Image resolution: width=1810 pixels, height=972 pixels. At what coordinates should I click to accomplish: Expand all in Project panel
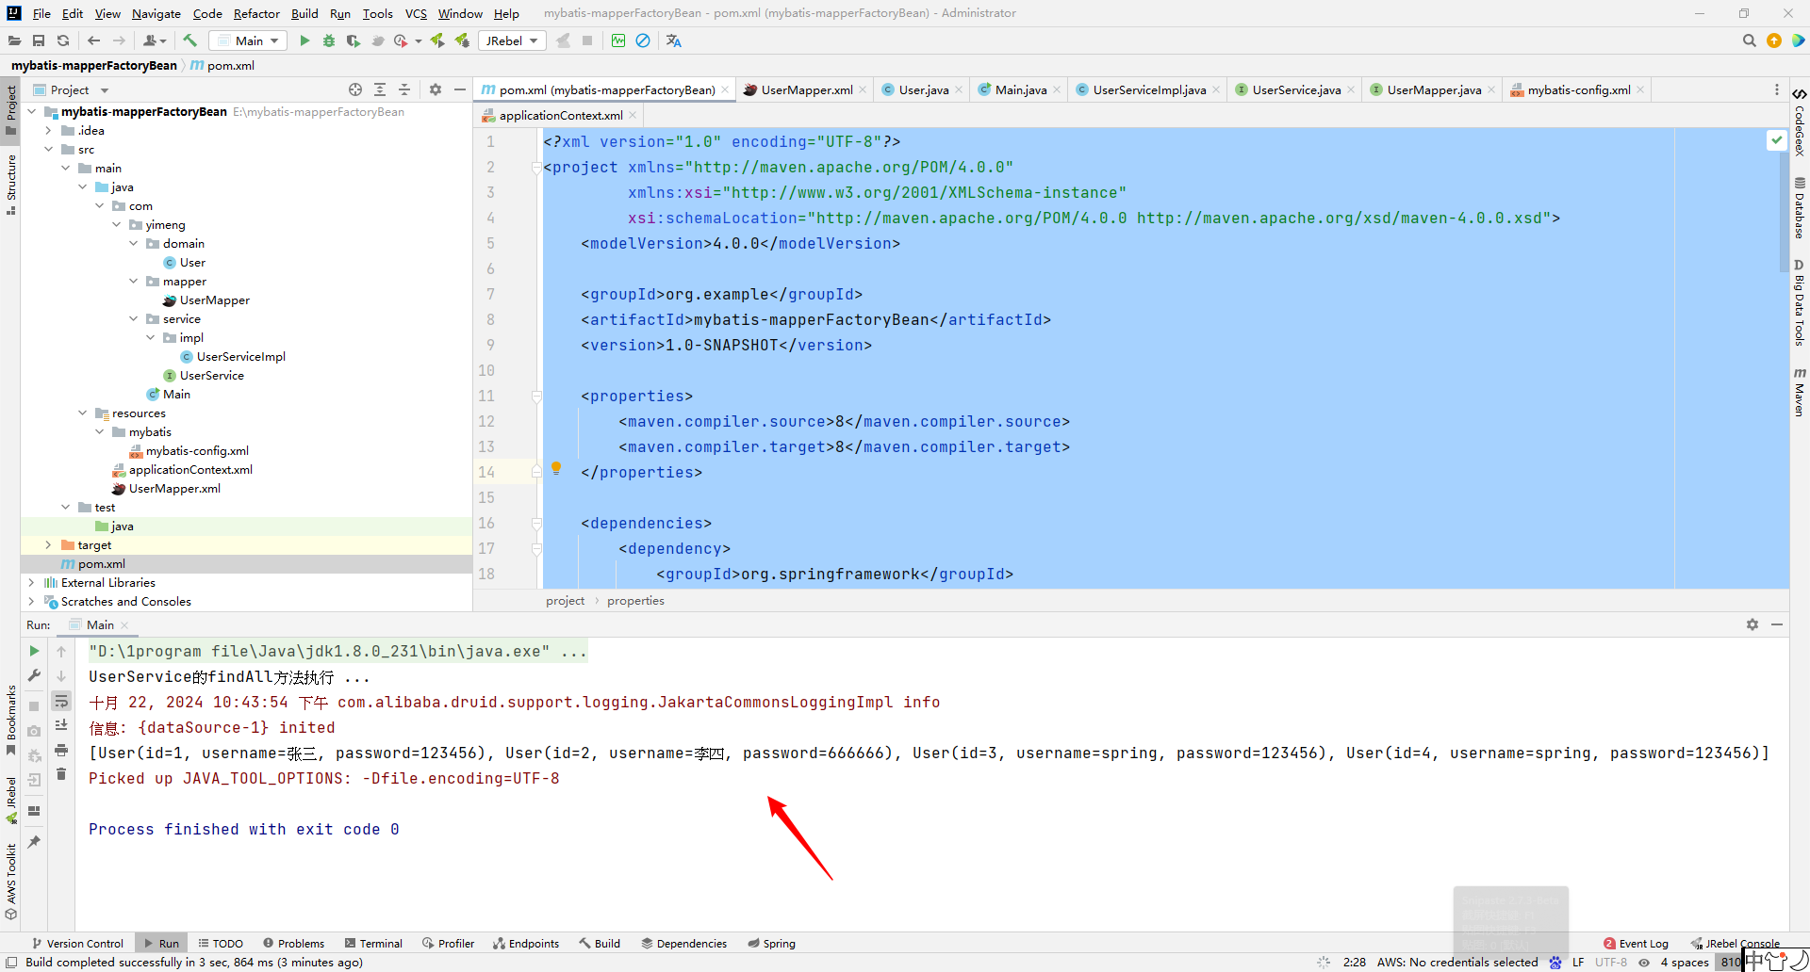pos(380,89)
